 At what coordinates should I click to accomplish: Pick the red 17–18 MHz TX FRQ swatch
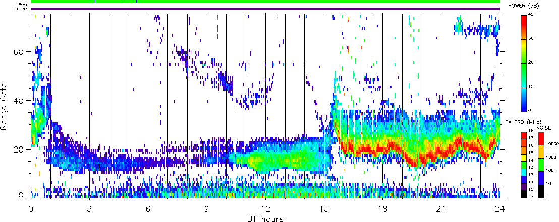[x=524, y=134]
